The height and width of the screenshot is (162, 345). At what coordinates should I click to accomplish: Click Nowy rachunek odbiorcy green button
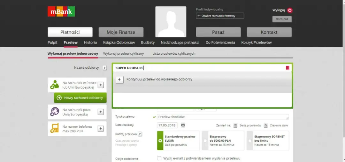tap(80, 98)
